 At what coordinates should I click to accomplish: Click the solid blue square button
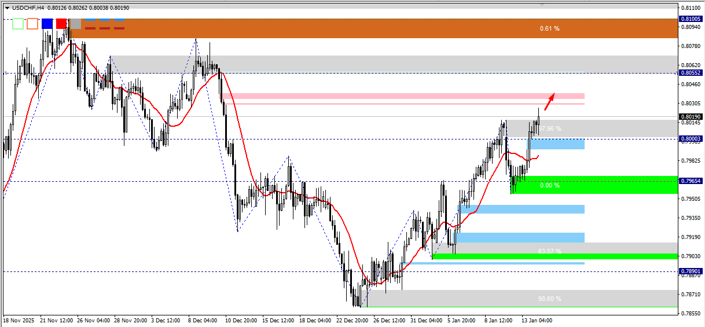tap(47, 24)
